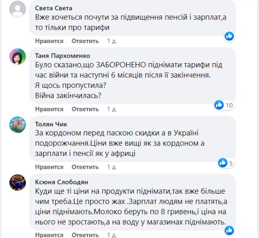Reply to Толян Чик via 'Ответить'

coord(85,167)
